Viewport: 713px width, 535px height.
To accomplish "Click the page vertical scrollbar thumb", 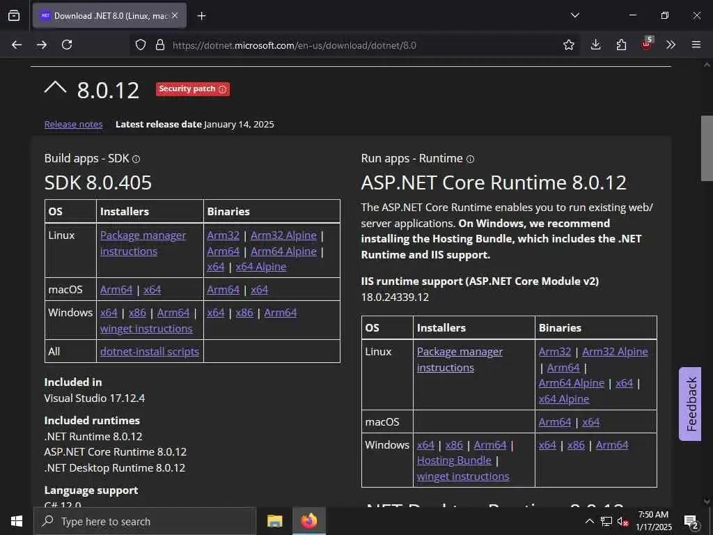I will tap(707, 148).
